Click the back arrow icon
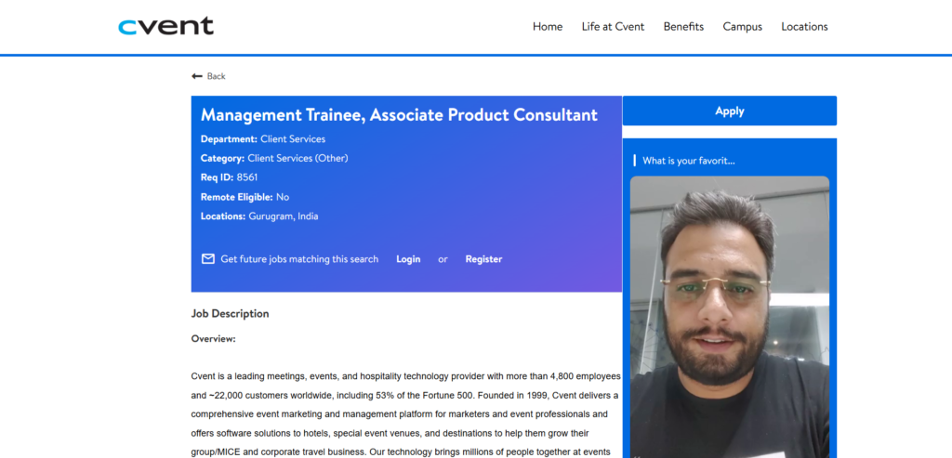This screenshot has height=458, width=952. [x=197, y=76]
